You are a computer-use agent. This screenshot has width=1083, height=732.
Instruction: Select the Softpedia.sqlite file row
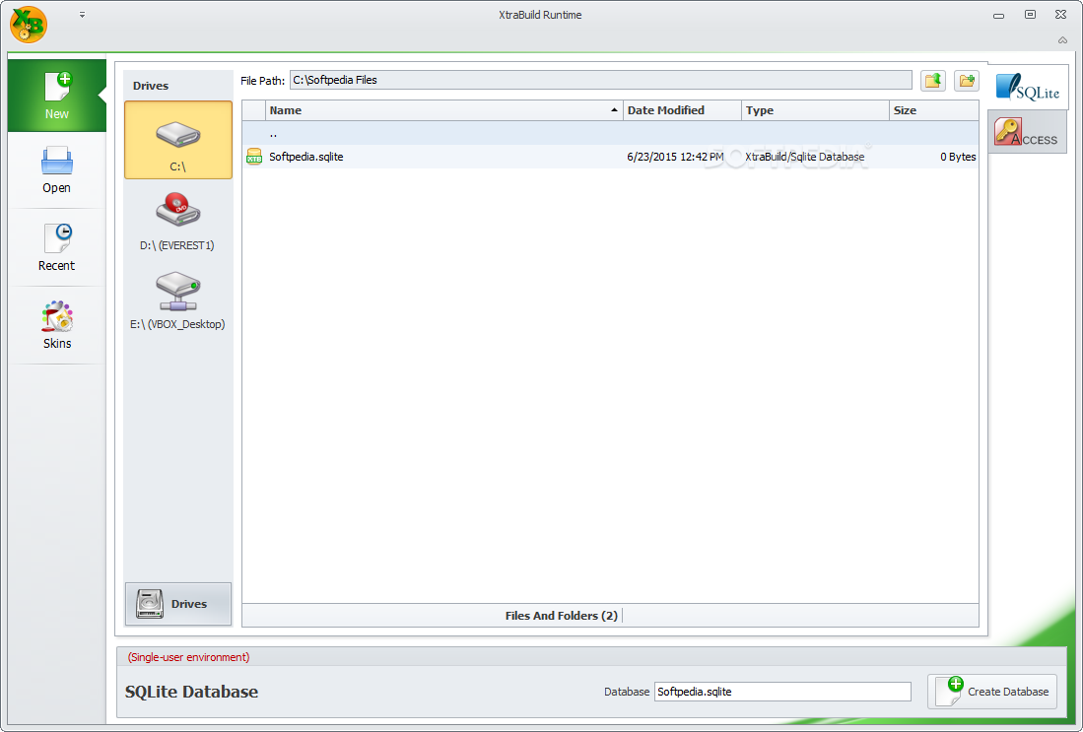(610, 157)
